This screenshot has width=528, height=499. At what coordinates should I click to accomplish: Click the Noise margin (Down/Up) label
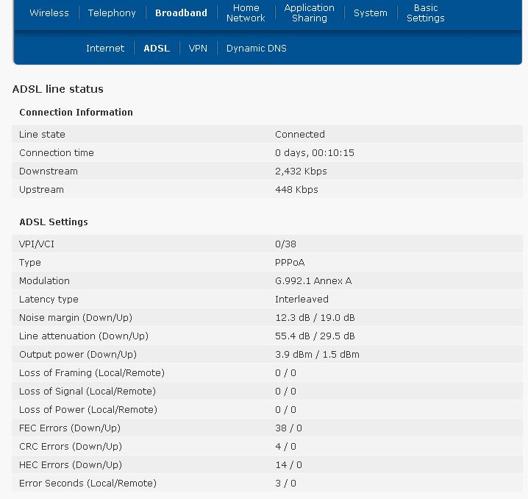(x=76, y=318)
